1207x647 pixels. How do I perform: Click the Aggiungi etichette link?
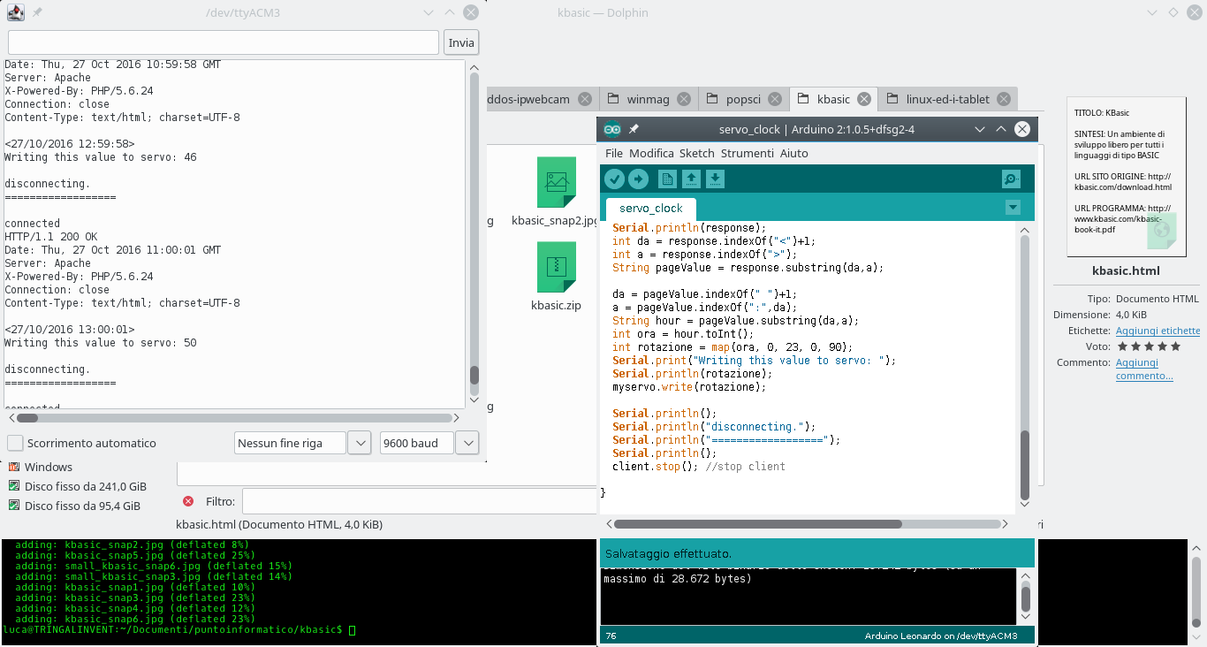1158,331
